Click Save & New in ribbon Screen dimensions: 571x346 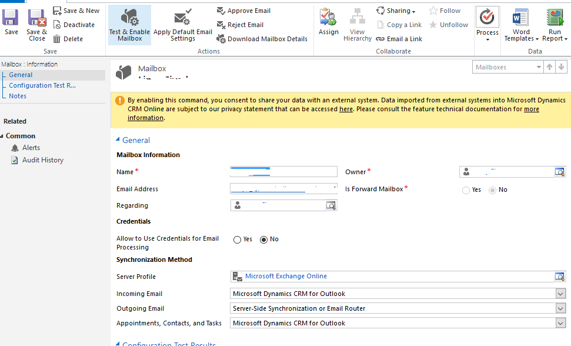click(76, 11)
